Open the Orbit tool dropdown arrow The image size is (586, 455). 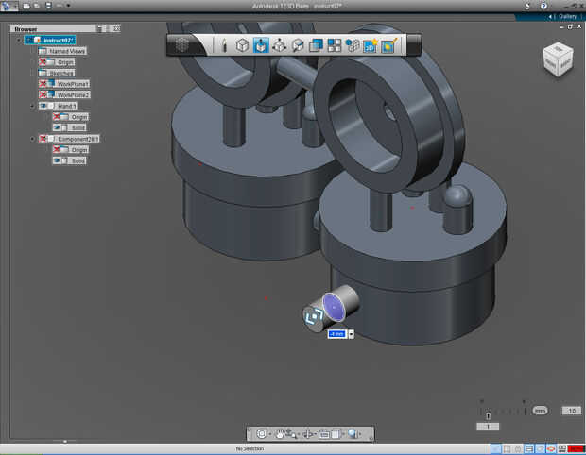269,434
